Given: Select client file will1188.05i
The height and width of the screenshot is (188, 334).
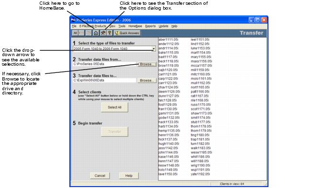Looking at the screenshot, I should tap(200, 161).
